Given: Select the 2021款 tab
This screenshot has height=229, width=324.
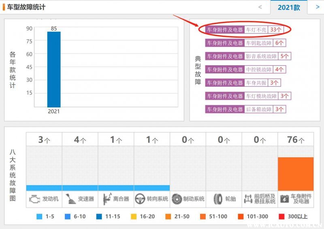Looking at the screenshot, I should click(289, 7).
